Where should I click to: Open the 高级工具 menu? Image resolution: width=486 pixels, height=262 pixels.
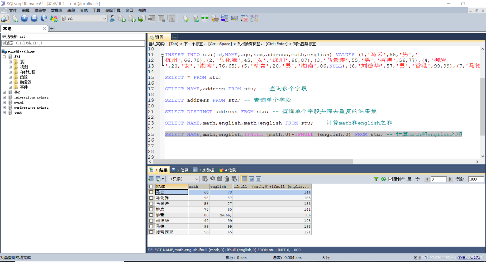coord(113,10)
